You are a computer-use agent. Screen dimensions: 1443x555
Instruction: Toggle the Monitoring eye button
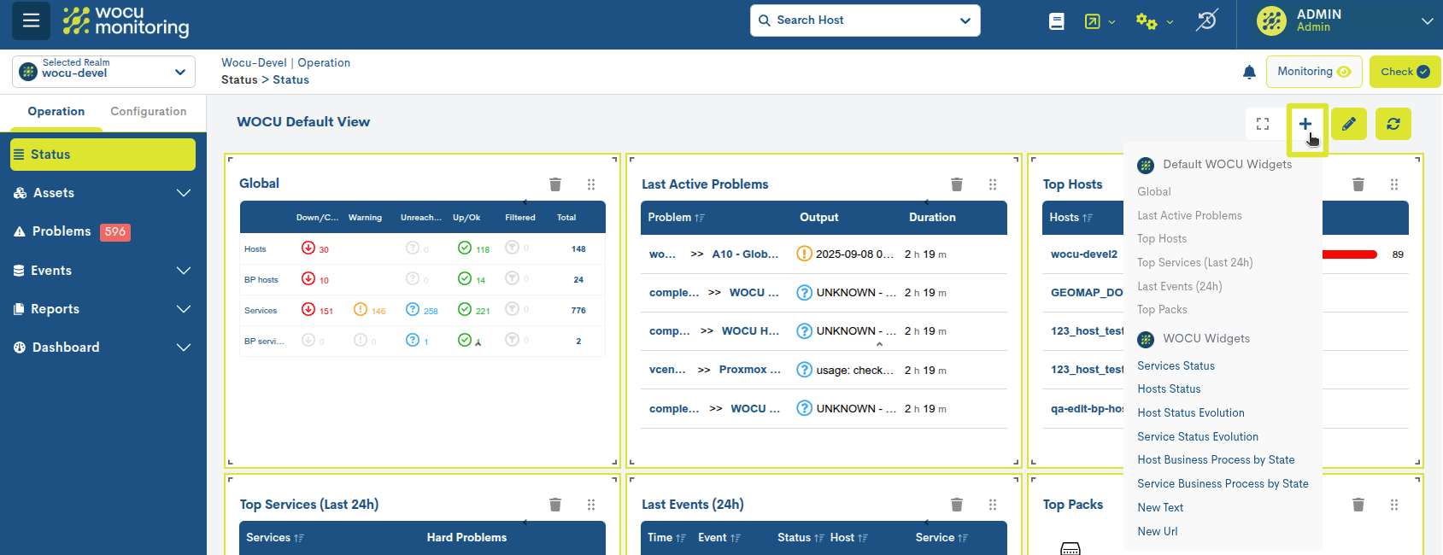(x=1314, y=72)
